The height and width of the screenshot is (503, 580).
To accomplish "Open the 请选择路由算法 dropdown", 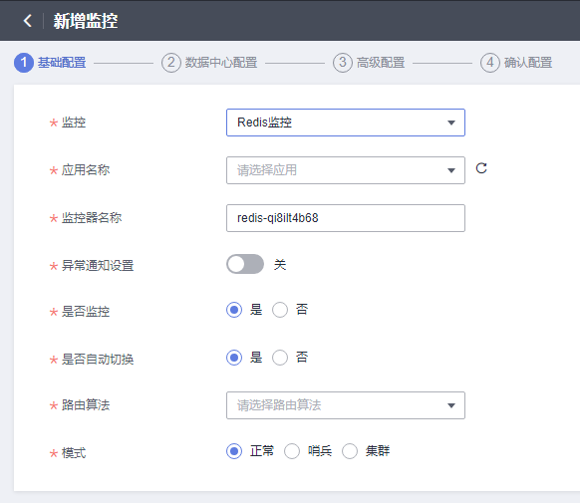I will pos(346,405).
